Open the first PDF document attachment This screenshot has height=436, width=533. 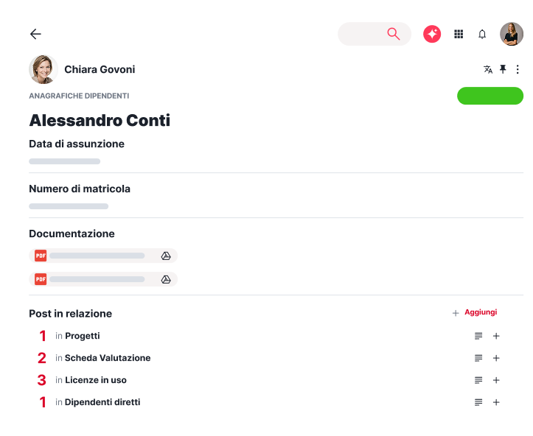point(96,256)
